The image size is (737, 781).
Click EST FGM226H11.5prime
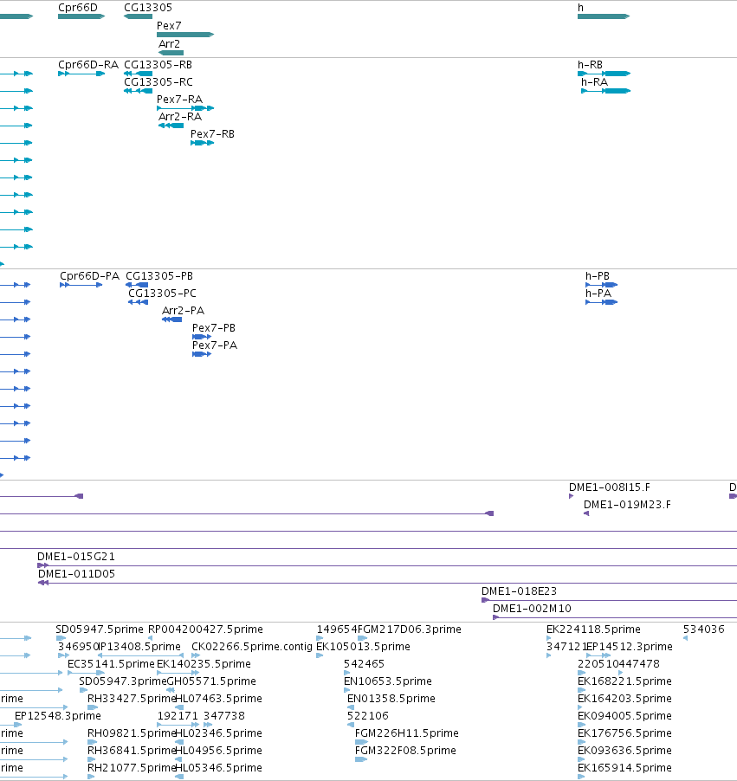click(361, 742)
